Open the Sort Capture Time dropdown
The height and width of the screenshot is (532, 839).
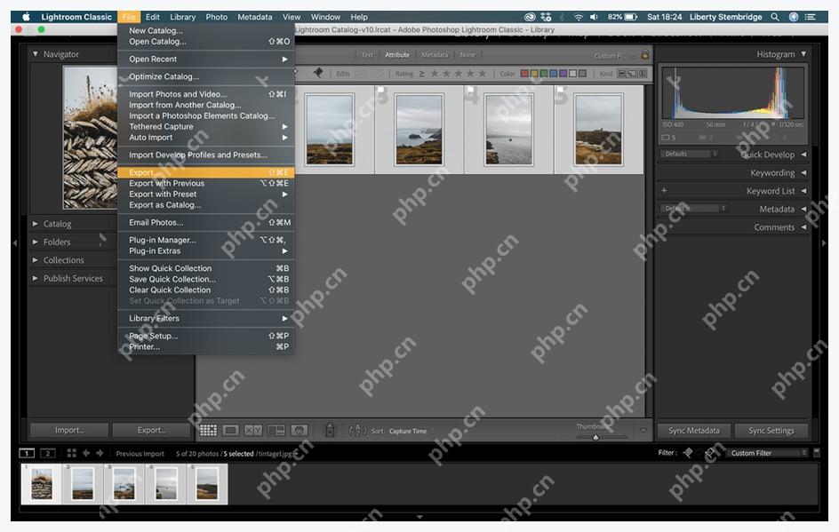[411, 431]
